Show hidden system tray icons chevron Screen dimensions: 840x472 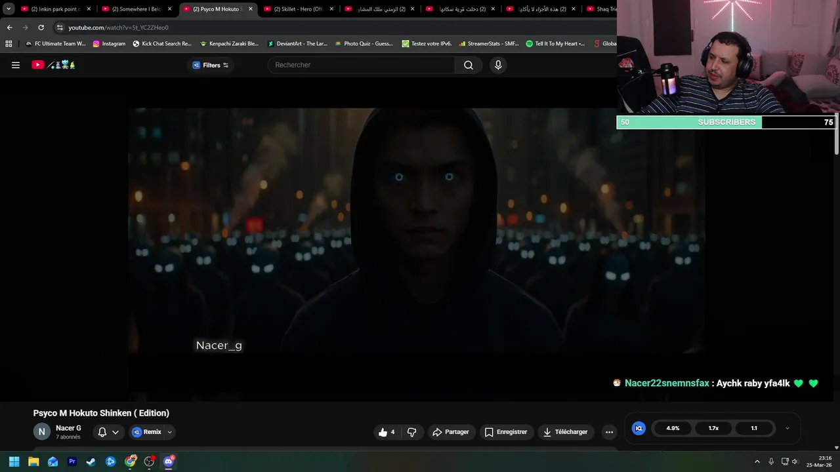pos(757,462)
